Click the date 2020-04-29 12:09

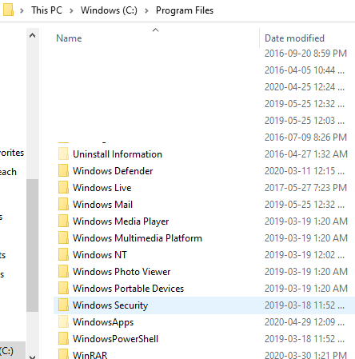(305, 322)
